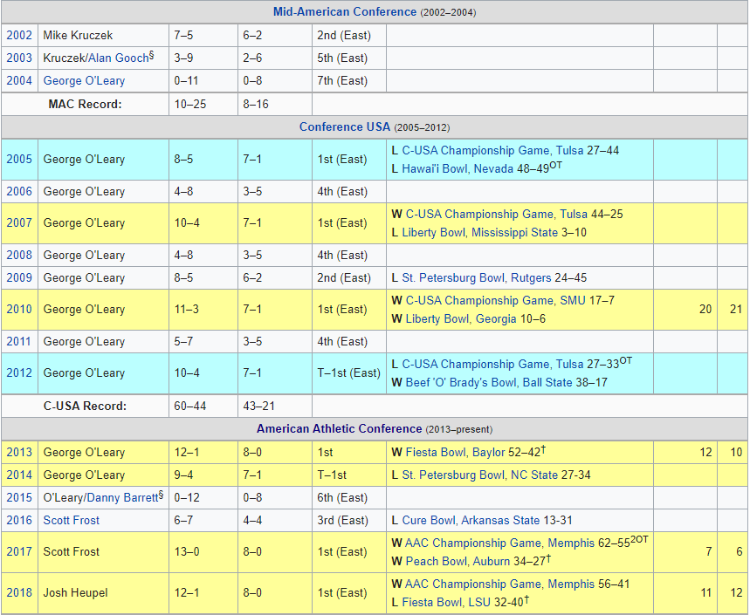Screen dimensions: 750x615
Task: Open the 2009 season link
Action: point(19,278)
